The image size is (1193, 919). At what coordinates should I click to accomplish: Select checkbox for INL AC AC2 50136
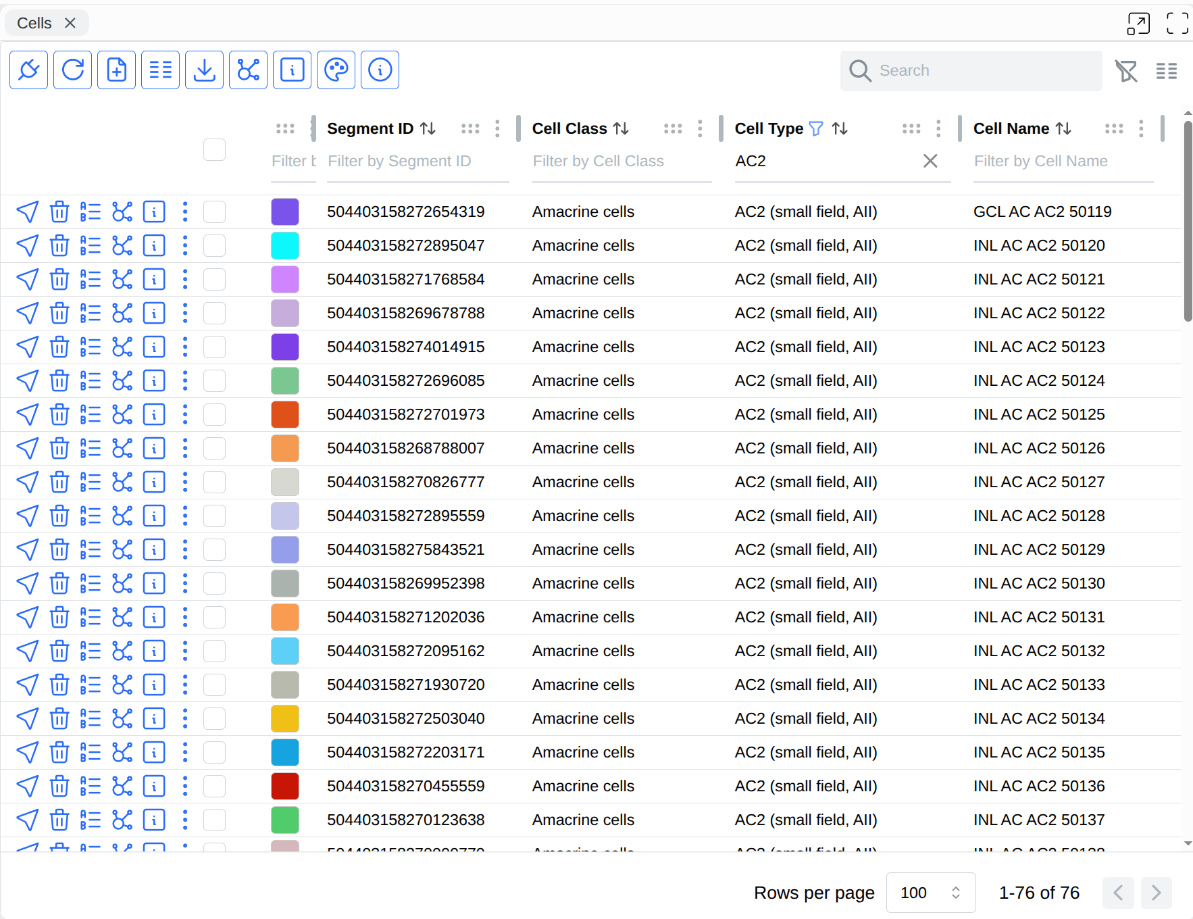pyautogui.click(x=214, y=786)
